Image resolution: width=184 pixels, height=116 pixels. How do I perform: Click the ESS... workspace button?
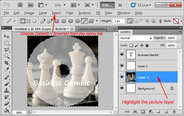(x=107, y=5)
